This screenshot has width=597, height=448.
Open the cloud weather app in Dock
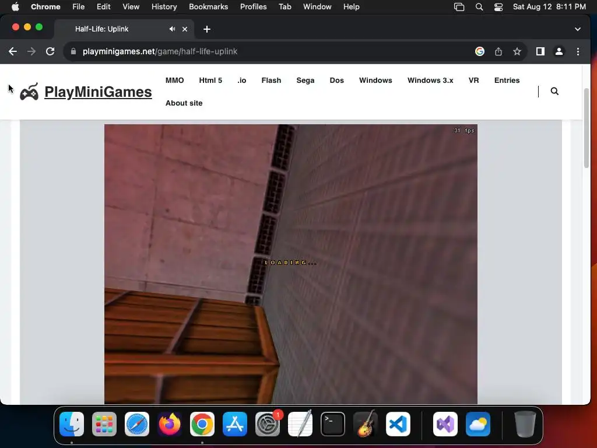pos(478,424)
